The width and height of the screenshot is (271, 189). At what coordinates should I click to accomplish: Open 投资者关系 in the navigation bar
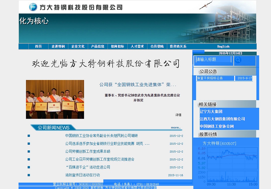pos(178,46)
